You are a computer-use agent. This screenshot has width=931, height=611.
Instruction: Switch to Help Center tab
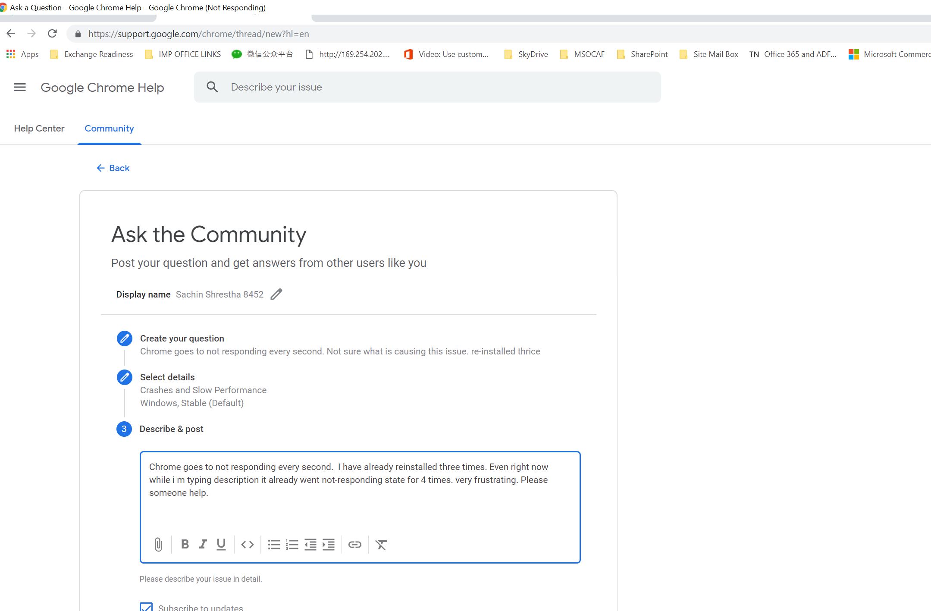39,128
